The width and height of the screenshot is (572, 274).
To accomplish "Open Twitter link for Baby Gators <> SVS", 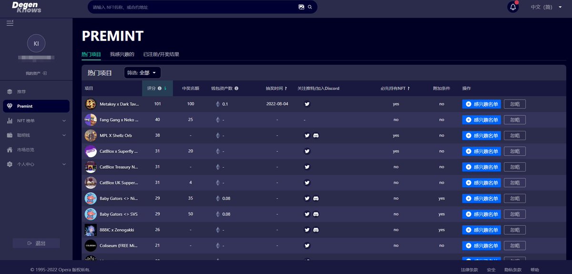I will coord(307,214).
